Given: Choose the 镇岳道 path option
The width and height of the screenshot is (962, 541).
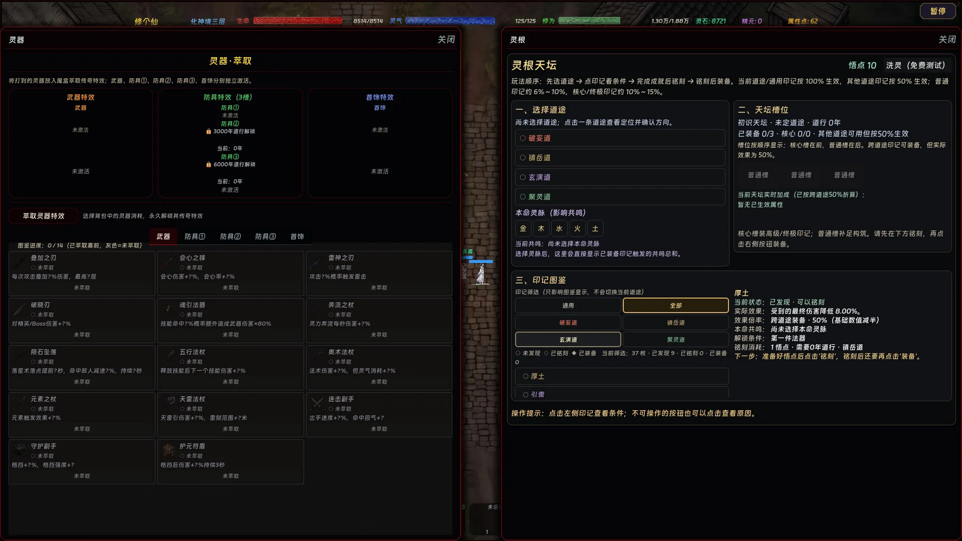Looking at the screenshot, I should pyautogui.click(x=620, y=158).
